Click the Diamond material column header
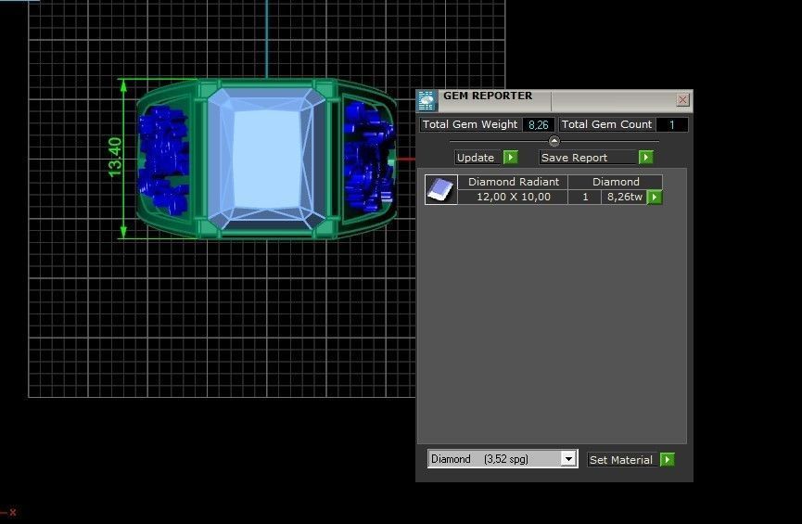Viewport: 802px width, 524px height. click(616, 182)
